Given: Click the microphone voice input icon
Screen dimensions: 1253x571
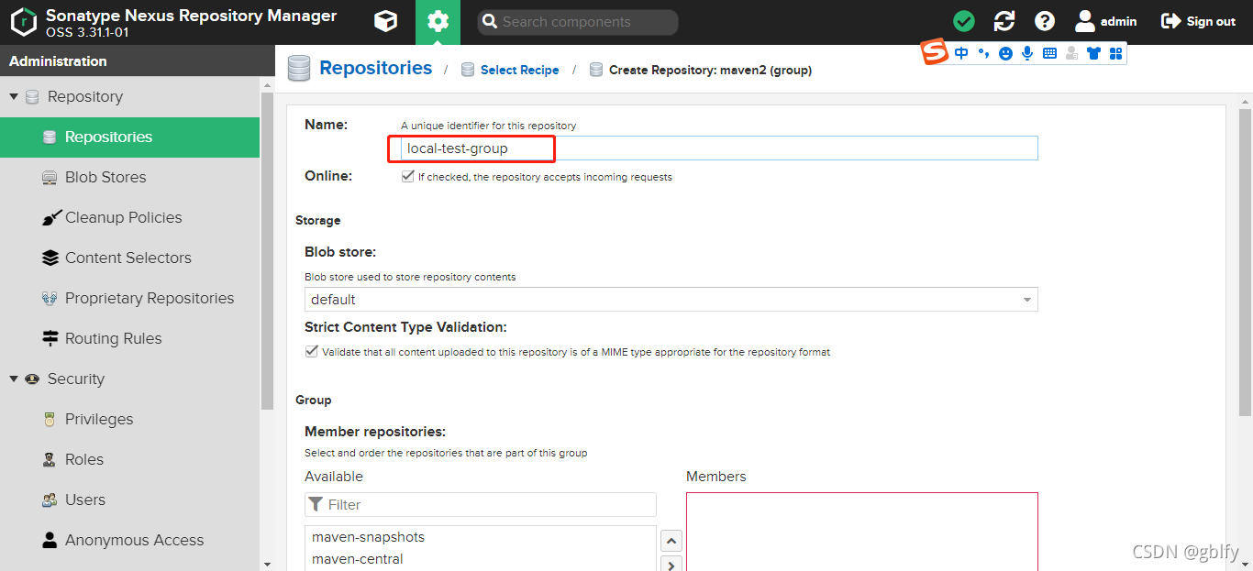Looking at the screenshot, I should pos(1027,53).
